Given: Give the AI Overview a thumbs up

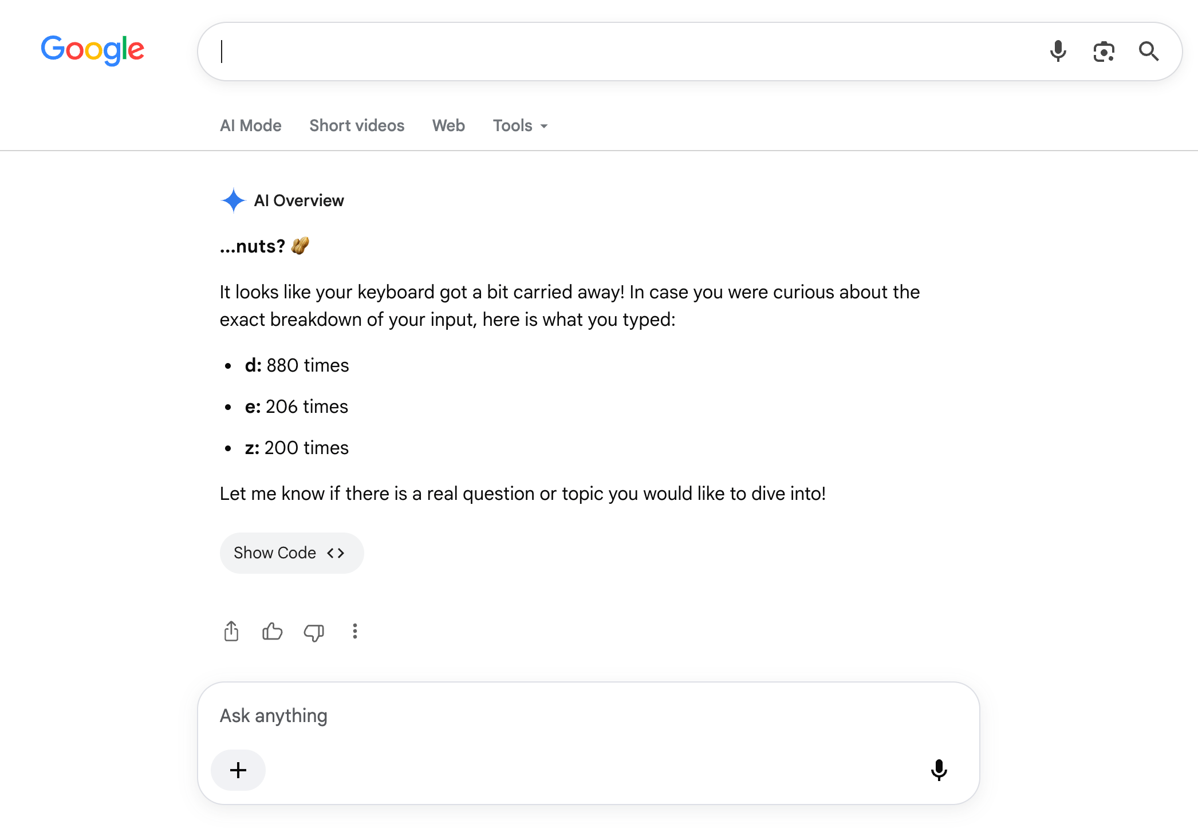Looking at the screenshot, I should pos(272,632).
